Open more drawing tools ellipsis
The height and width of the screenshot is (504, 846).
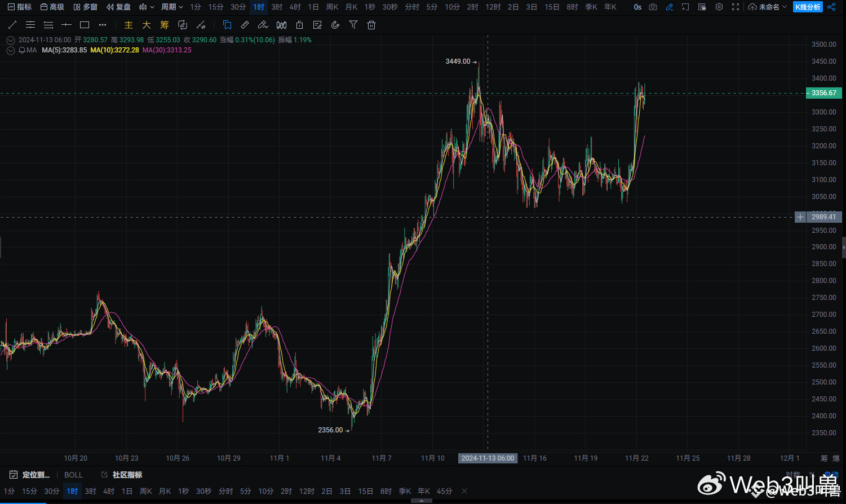click(102, 25)
